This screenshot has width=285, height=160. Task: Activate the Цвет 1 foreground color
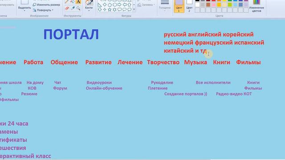[179, 6]
